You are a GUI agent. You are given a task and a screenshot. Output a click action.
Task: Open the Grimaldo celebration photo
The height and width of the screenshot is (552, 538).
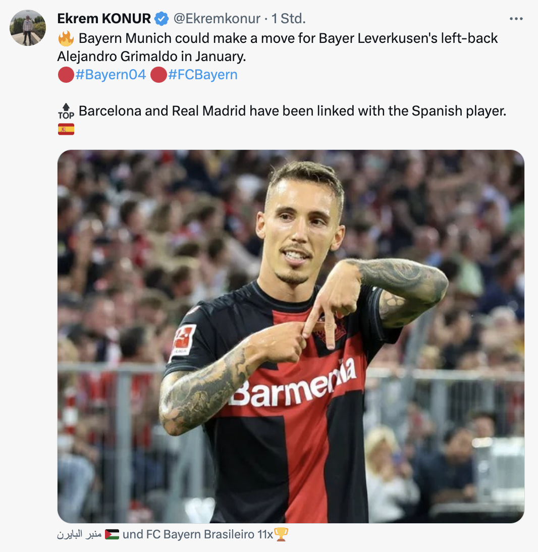tap(291, 336)
